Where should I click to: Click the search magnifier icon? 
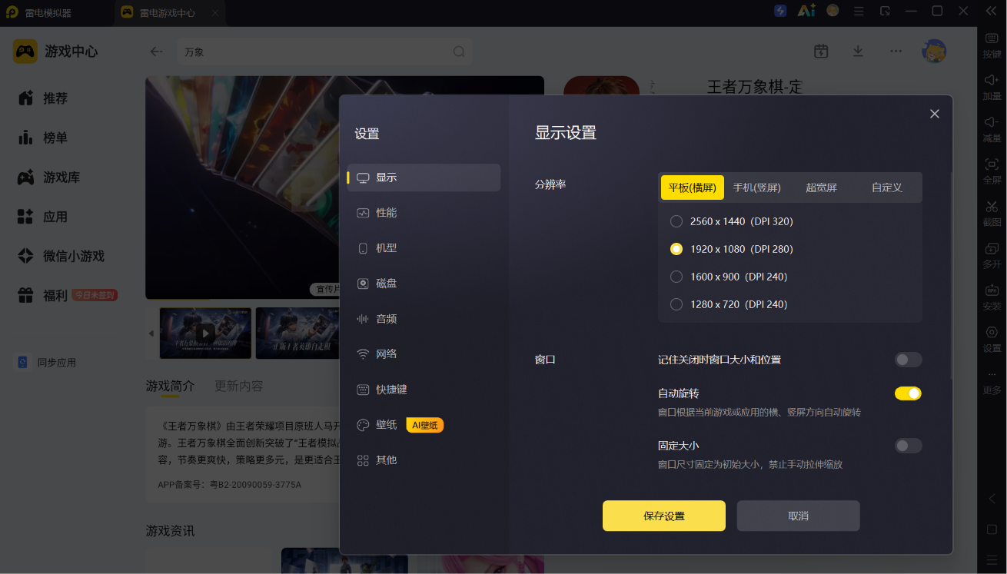(459, 51)
